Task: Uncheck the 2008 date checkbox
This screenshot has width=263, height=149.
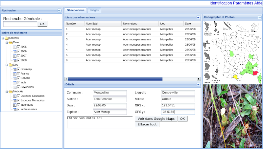Action: 18,60
